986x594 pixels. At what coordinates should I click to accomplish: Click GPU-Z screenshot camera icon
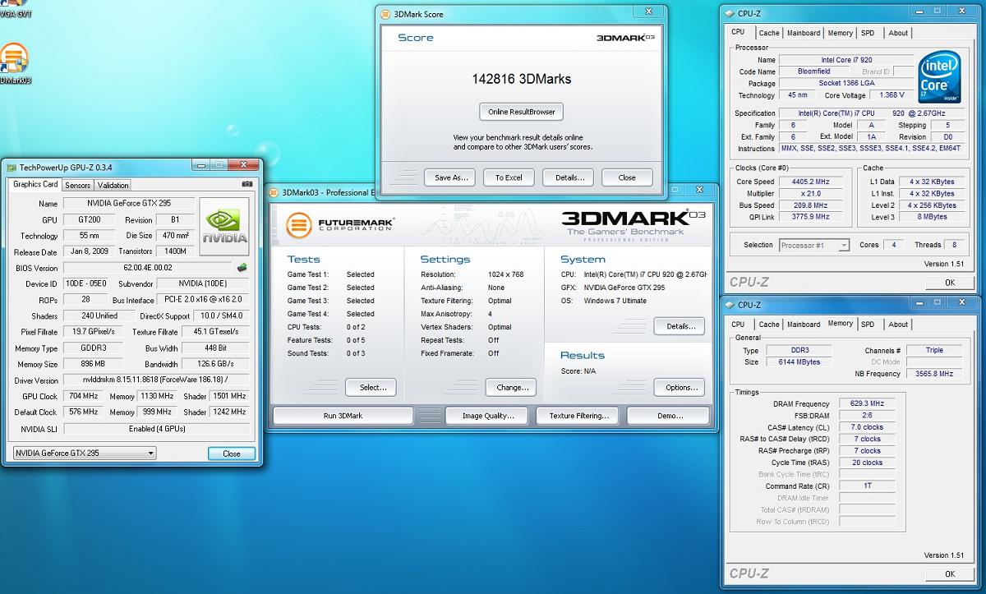point(246,184)
